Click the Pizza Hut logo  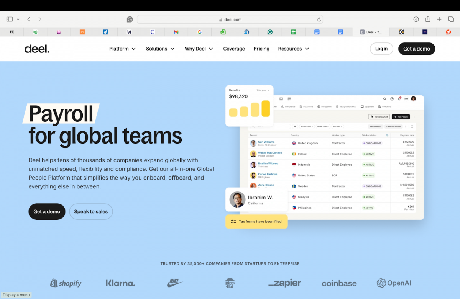click(x=230, y=283)
